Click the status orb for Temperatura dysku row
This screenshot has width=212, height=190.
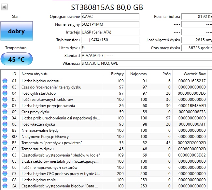(x=5, y=149)
